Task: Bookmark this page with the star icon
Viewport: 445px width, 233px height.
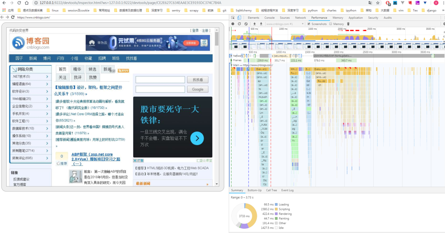Action: coord(378,3)
